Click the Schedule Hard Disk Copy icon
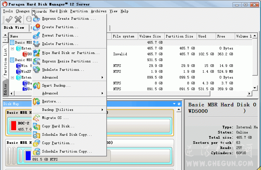 tap(36, 135)
